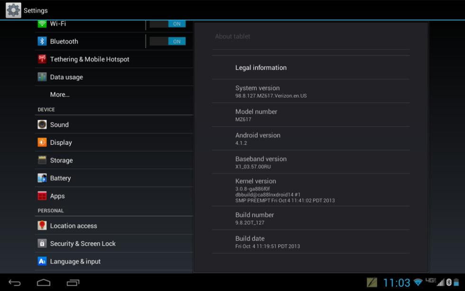Tap the clock in status bar
Screen dimensions: 465x291
(x=396, y=283)
